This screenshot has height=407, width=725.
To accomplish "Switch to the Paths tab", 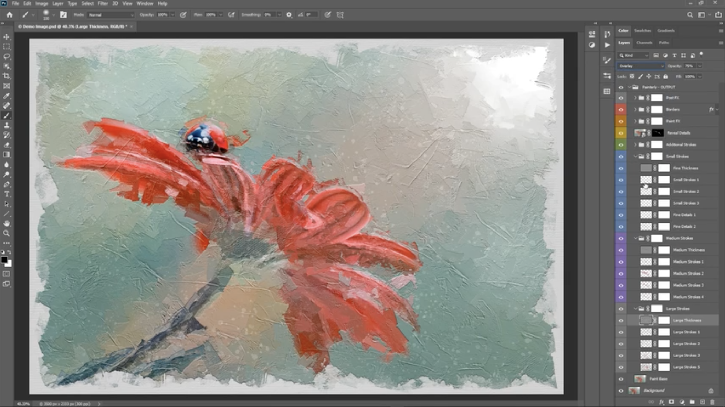I will coord(664,43).
